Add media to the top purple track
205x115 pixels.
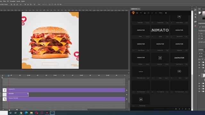(127, 90)
